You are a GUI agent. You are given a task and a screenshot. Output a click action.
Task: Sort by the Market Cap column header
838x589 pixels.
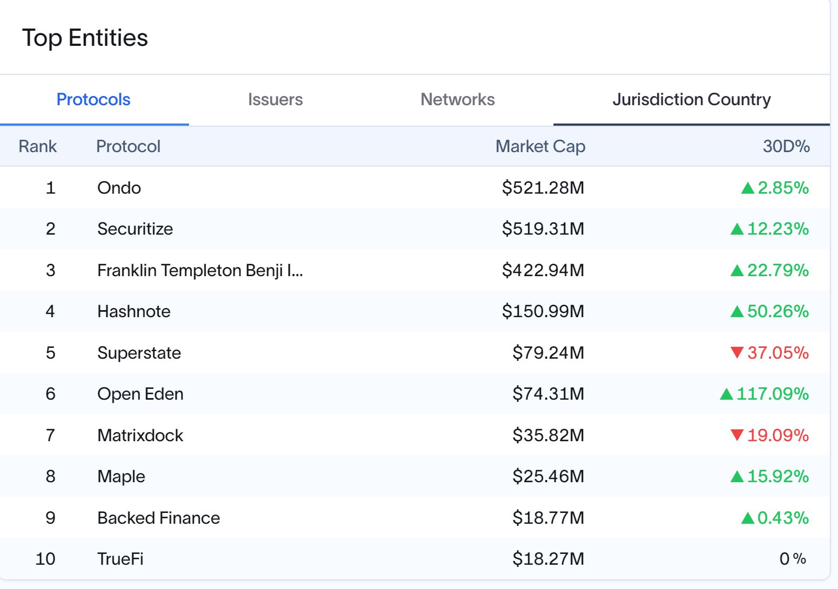pos(540,146)
